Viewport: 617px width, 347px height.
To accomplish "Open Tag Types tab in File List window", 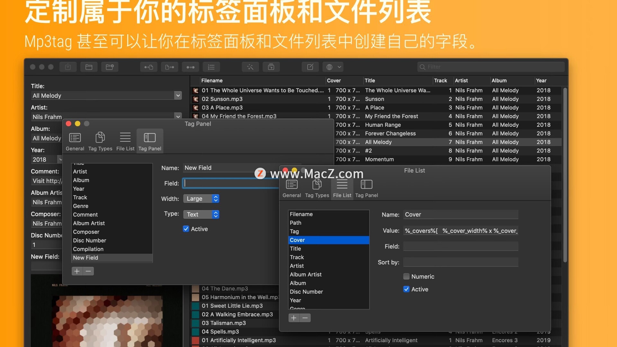I will tap(317, 188).
